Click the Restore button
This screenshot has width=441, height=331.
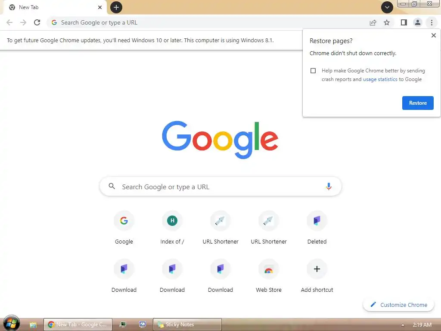point(418,103)
